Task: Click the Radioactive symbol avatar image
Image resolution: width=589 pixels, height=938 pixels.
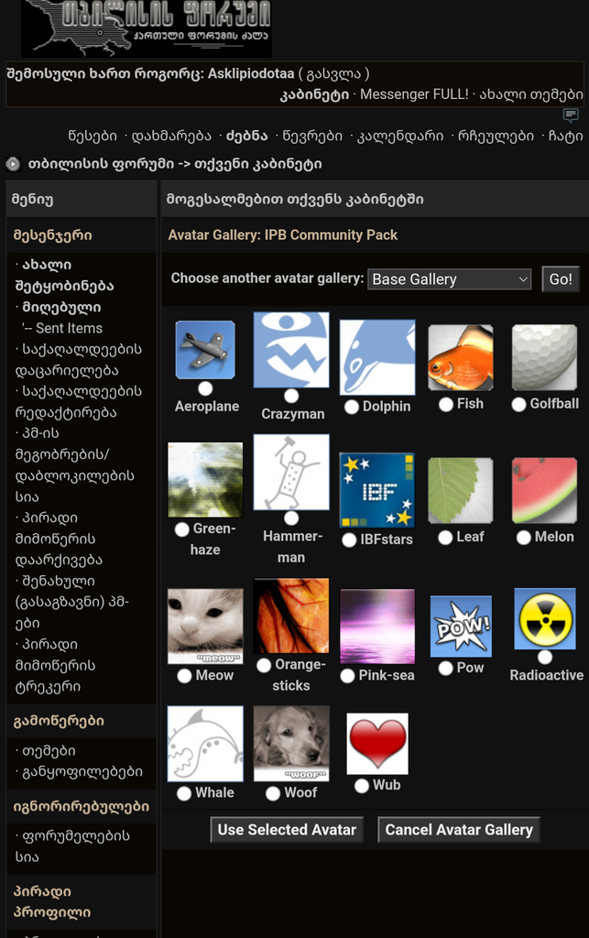Action: tap(545, 619)
